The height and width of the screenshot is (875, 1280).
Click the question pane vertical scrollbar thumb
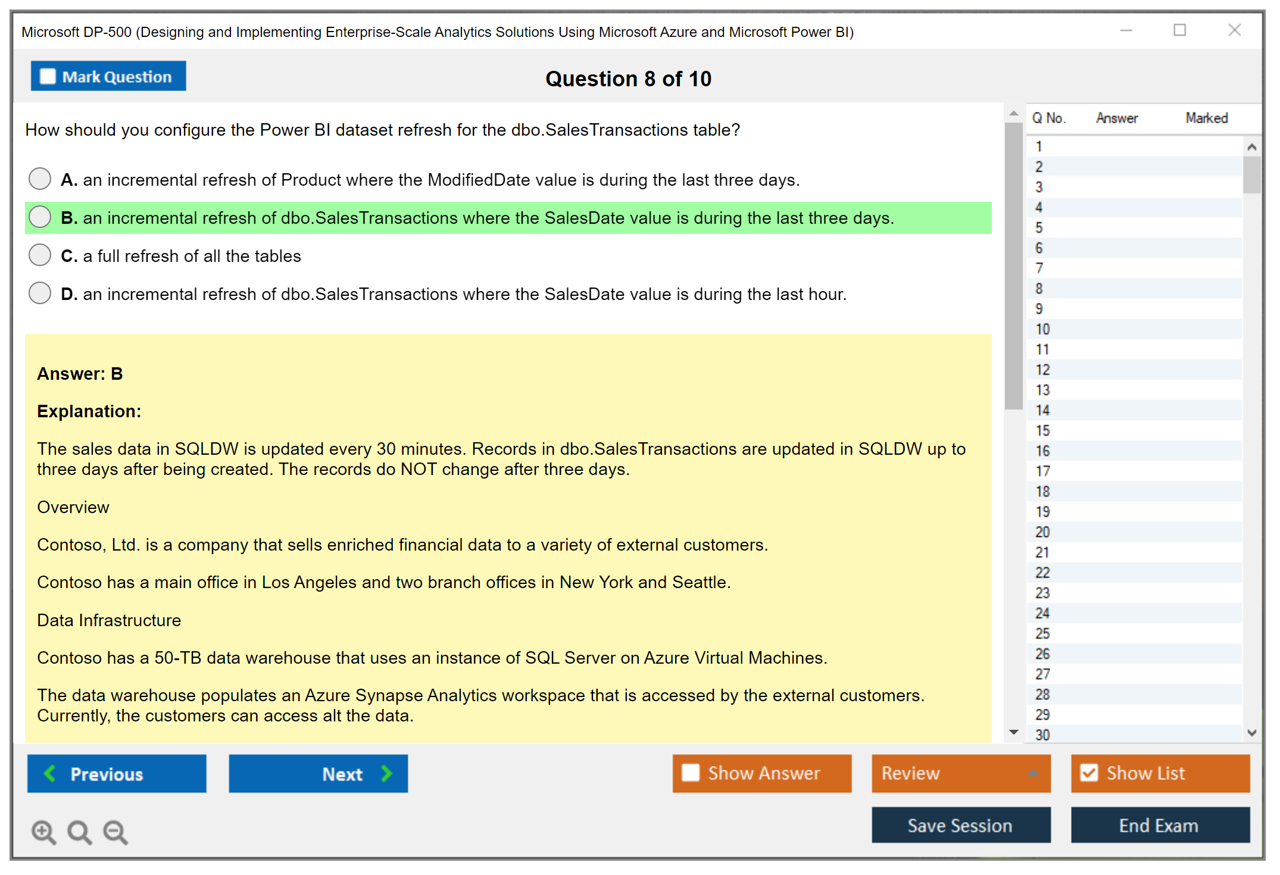1013,265
